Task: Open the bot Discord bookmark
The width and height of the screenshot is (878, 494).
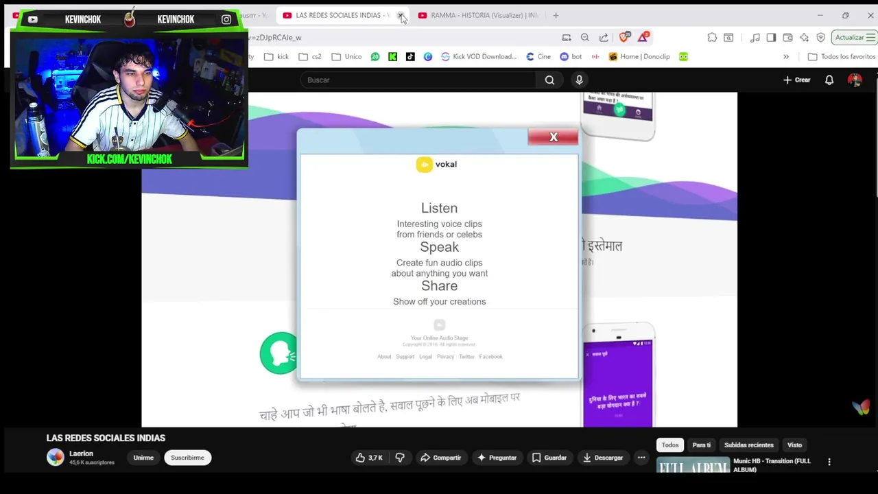Action: [571, 57]
